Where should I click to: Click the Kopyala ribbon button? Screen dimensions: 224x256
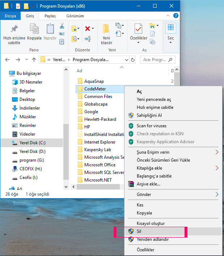coord(34,32)
